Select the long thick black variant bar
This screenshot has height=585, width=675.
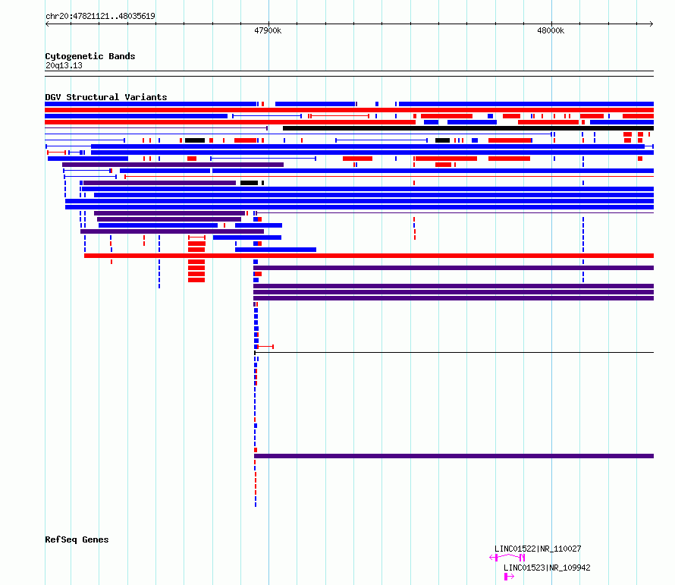coord(469,128)
